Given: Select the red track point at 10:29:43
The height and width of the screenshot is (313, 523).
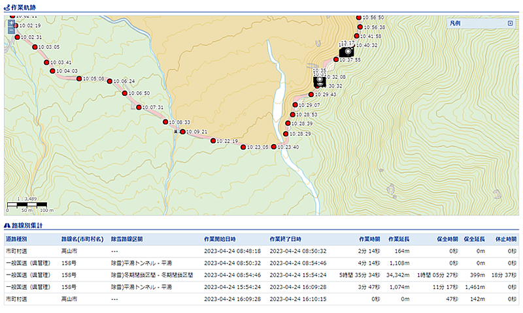Looking at the screenshot, I should click(x=311, y=95).
